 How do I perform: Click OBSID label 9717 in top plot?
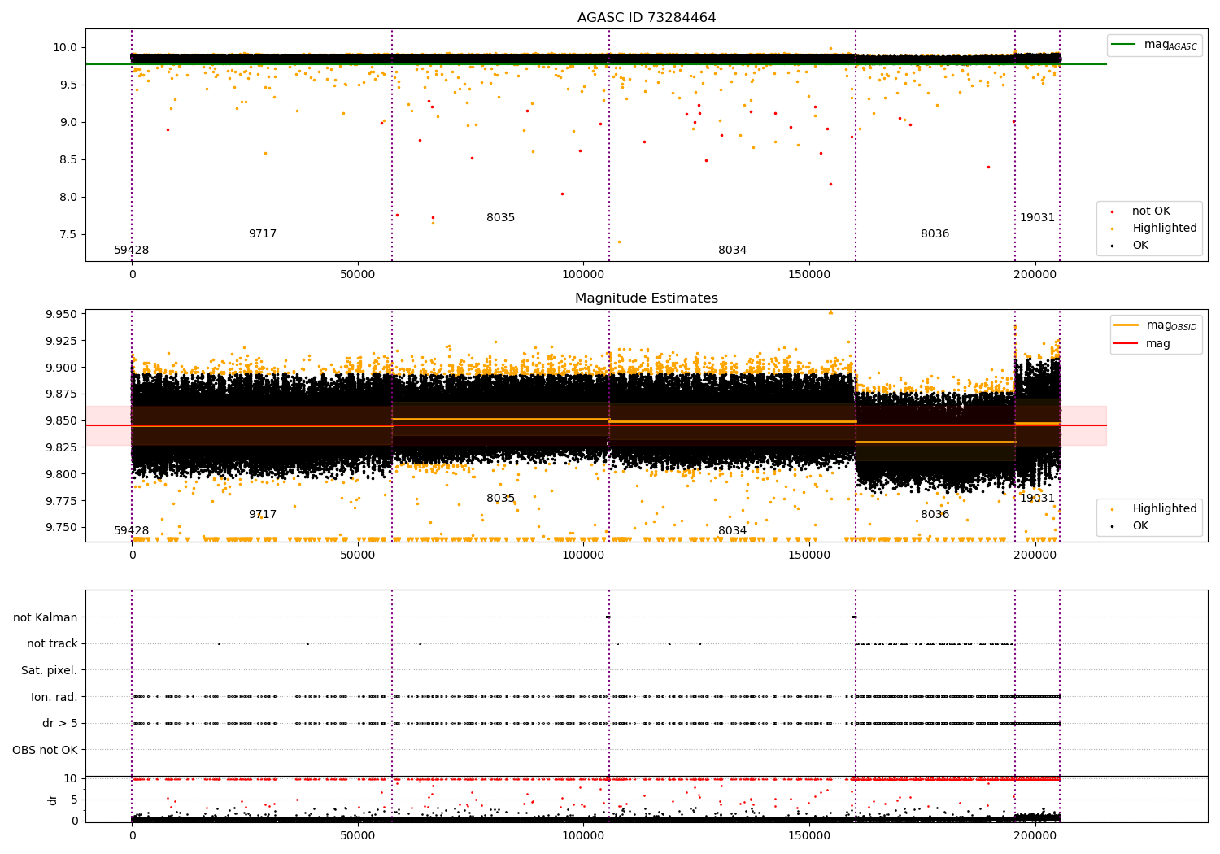(x=263, y=234)
